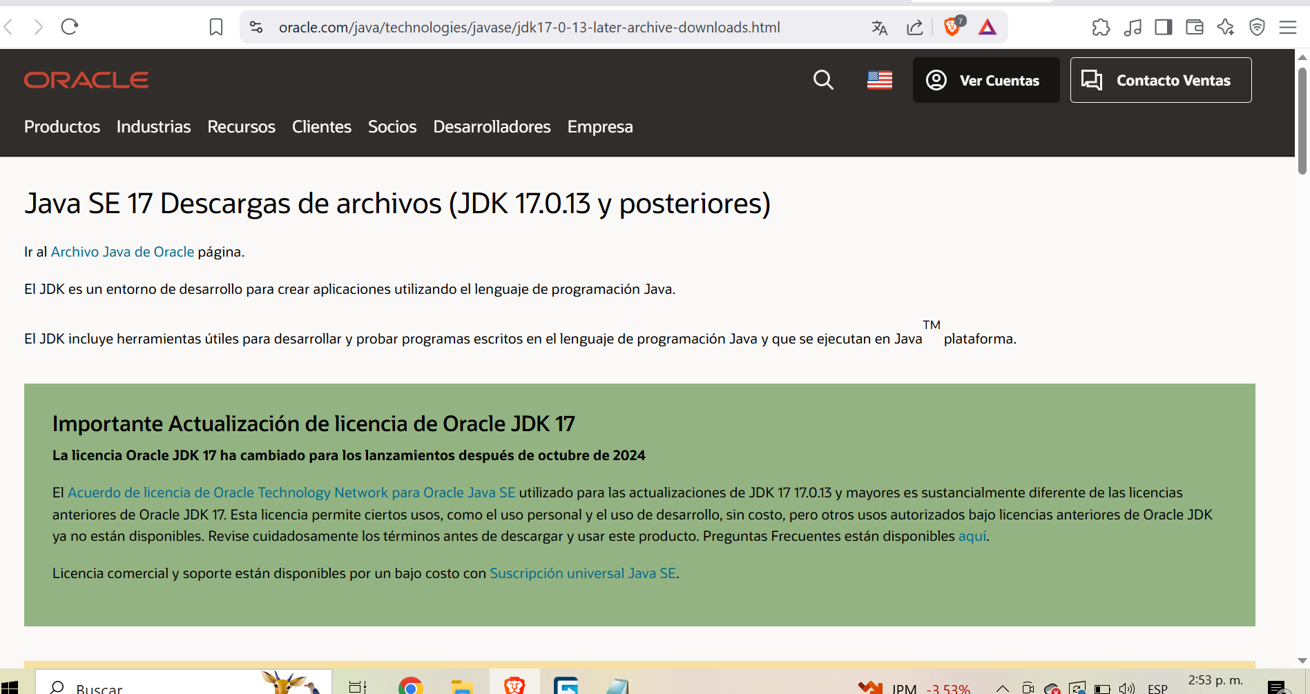Click the 2:53 p. m. clock
1310x694 pixels.
(1215, 680)
